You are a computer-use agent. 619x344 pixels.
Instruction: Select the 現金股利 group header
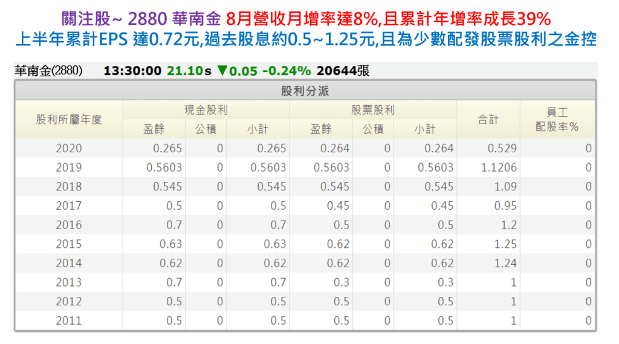click(206, 111)
